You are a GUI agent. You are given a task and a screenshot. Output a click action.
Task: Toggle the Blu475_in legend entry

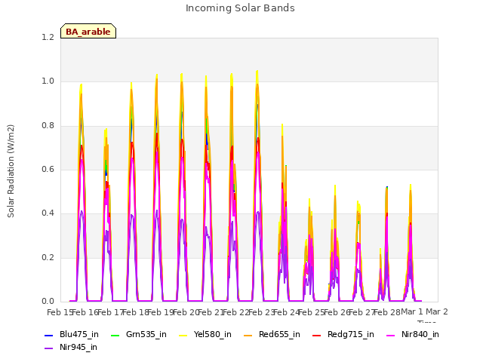72,335
